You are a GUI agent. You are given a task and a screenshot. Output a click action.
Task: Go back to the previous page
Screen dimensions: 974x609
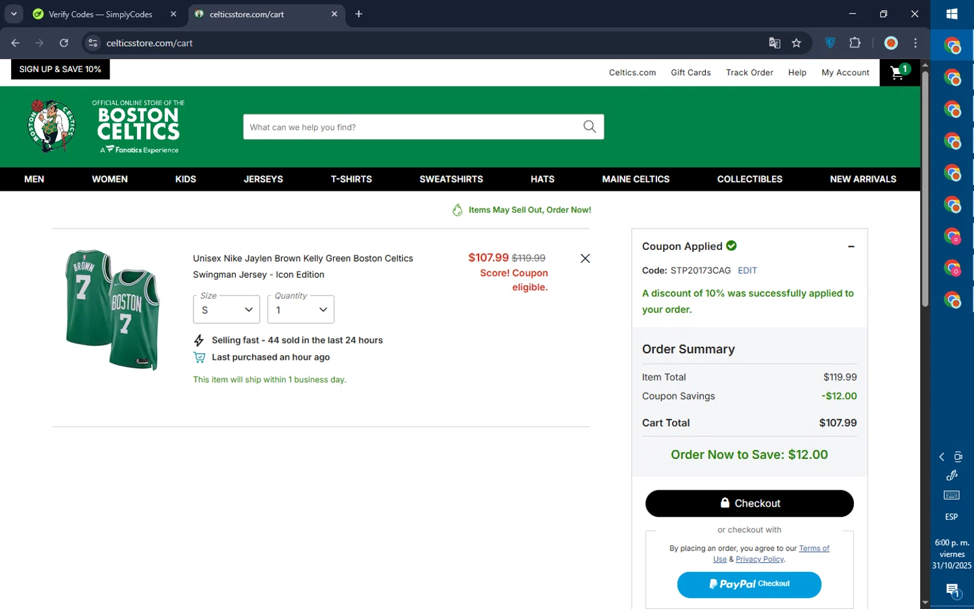tap(16, 43)
